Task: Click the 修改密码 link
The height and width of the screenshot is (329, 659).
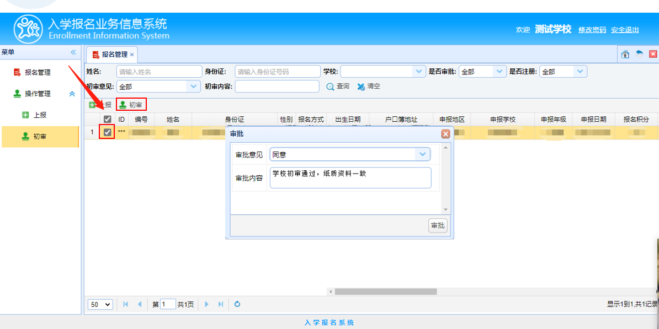Action: 592,30
